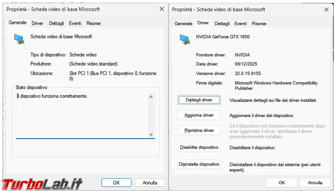
Task: Click Annulla in left window
Action: (150, 183)
